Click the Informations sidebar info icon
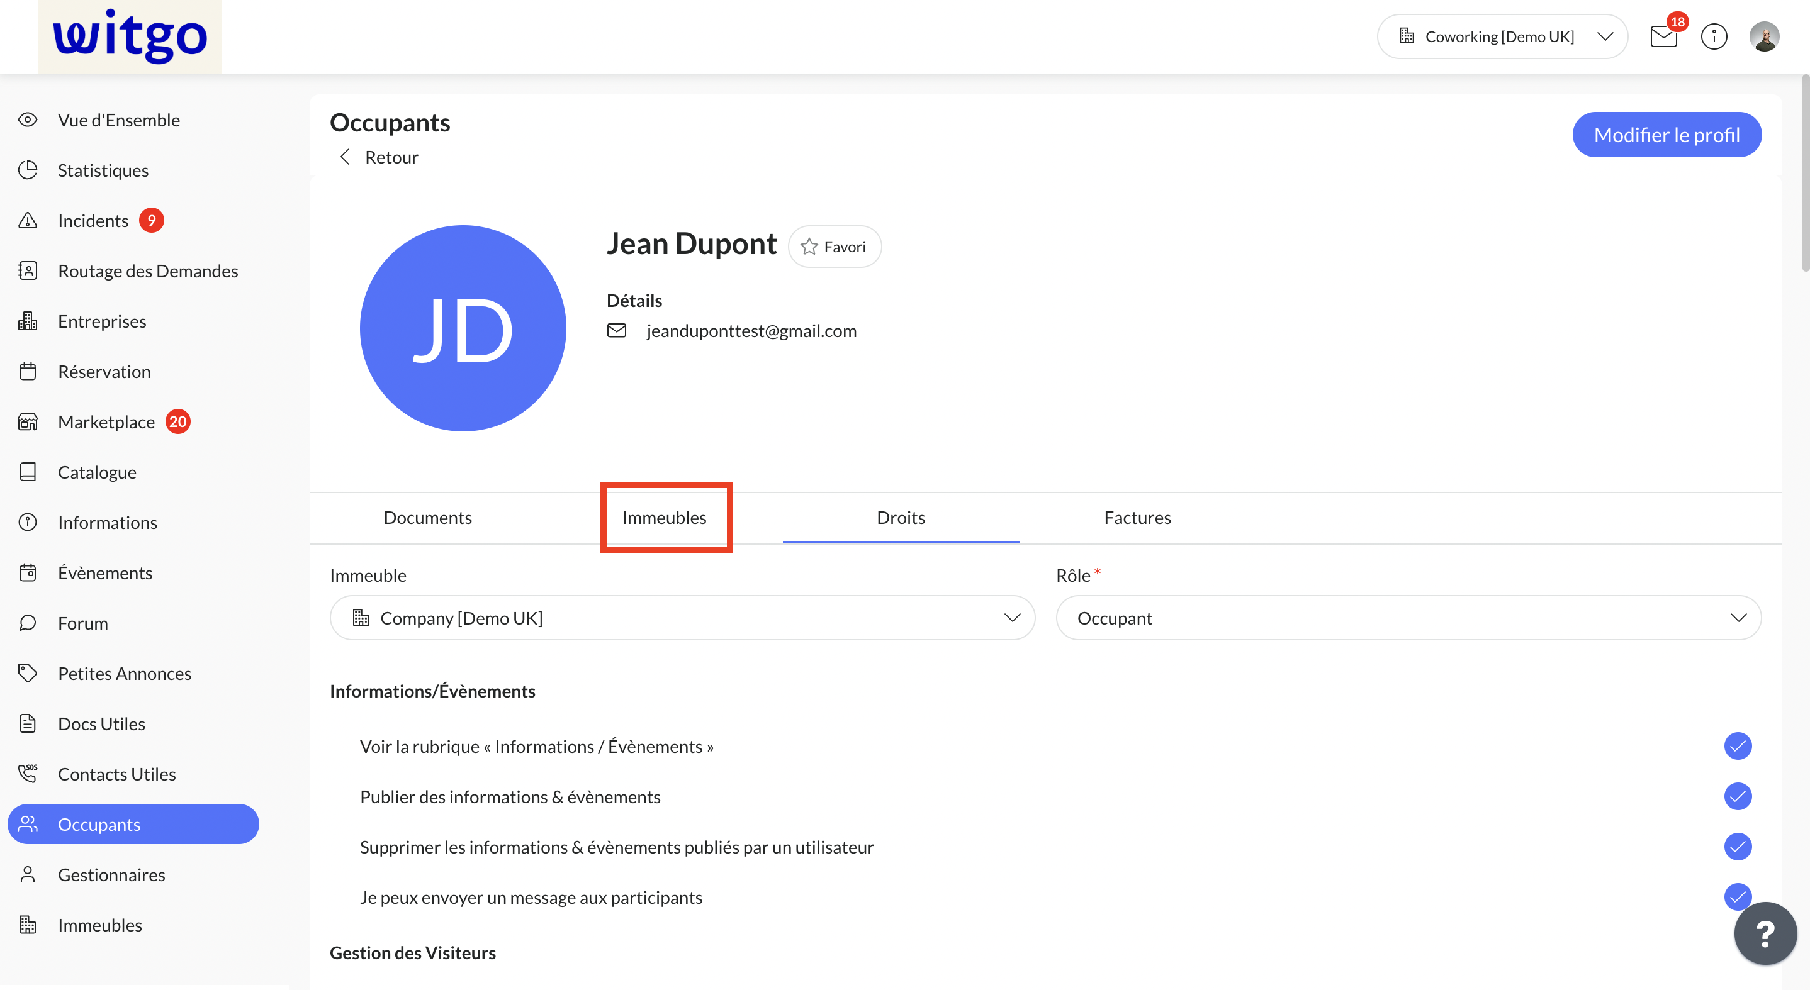The image size is (1810, 990). click(28, 523)
